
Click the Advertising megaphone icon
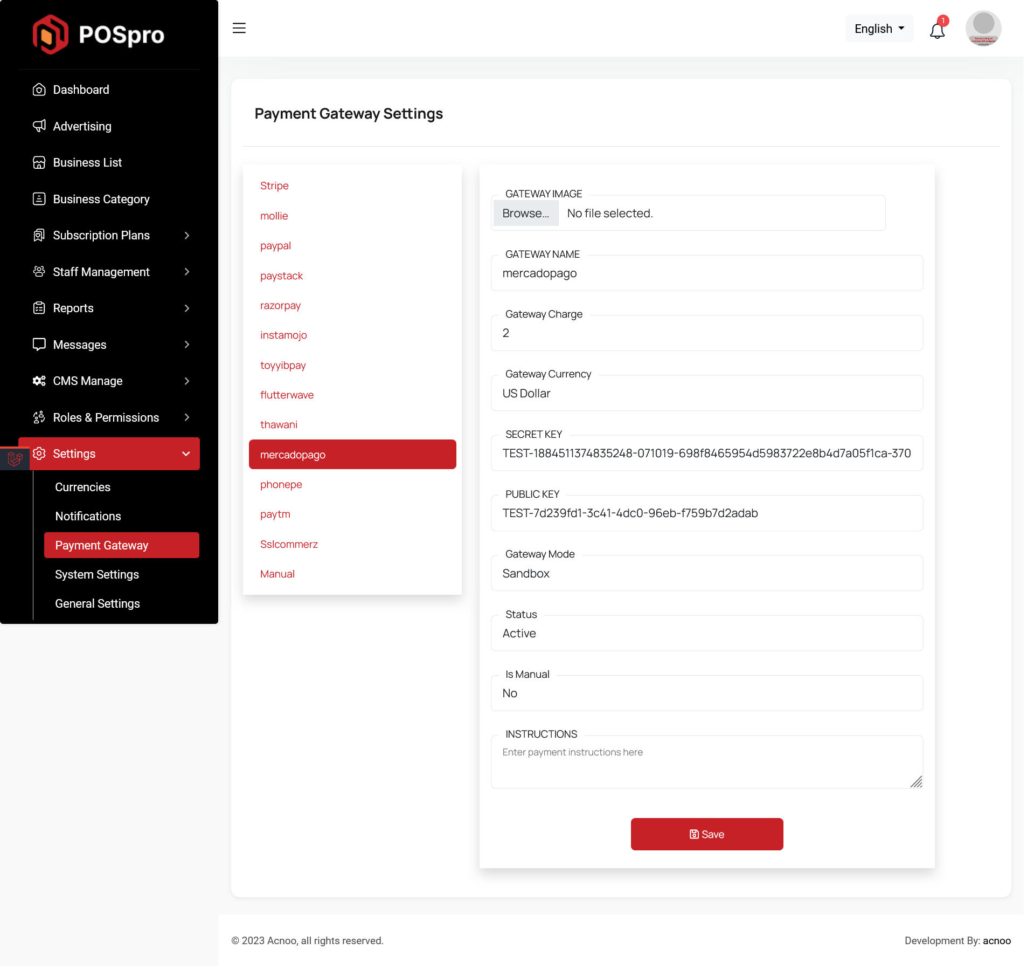pos(39,126)
